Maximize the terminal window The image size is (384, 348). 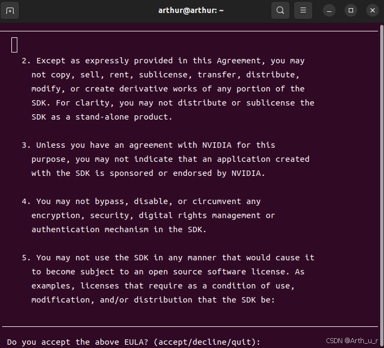pos(351,10)
